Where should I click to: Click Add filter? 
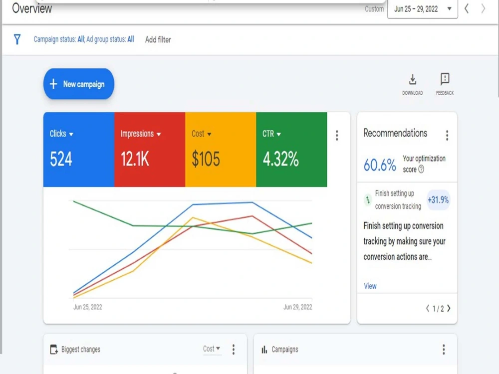coord(158,40)
